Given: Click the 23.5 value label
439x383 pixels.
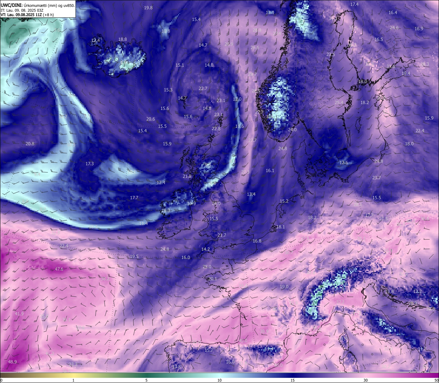Looking at the screenshot, I should [331, 55].
